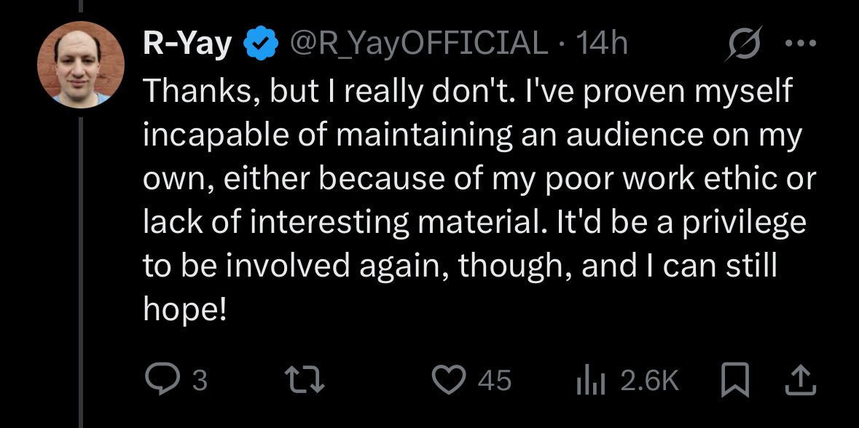This screenshot has width=859, height=428.
Task: Click the thread line above the avatar
Action: tap(82, 6)
